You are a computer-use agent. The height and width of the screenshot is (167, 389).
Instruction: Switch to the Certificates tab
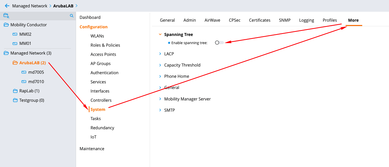pos(260,20)
